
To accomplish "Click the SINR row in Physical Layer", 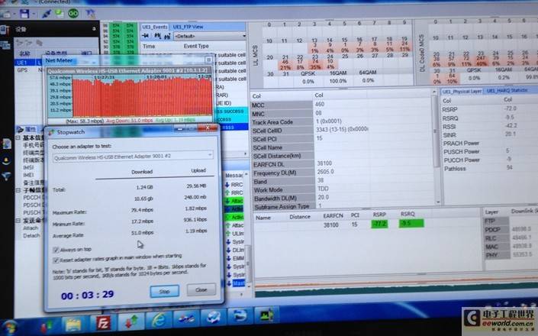I will [489, 134].
